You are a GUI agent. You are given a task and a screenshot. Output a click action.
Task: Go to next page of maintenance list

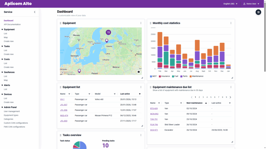[230, 97]
